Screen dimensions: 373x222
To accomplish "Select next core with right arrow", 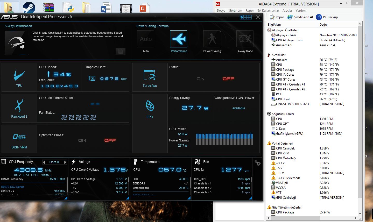I will [65, 162].
